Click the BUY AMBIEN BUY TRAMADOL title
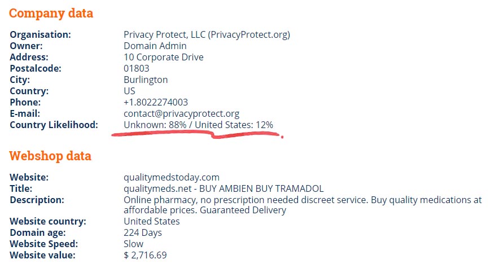This screenshot has height=268, width=491. click(x=261, y=188)
